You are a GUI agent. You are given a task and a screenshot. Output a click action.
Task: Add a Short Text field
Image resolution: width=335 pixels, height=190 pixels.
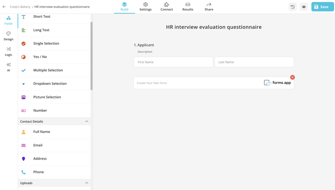[54, 17]
